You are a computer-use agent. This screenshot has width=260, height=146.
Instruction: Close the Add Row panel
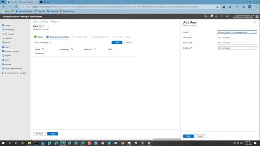tap(255, 22)
